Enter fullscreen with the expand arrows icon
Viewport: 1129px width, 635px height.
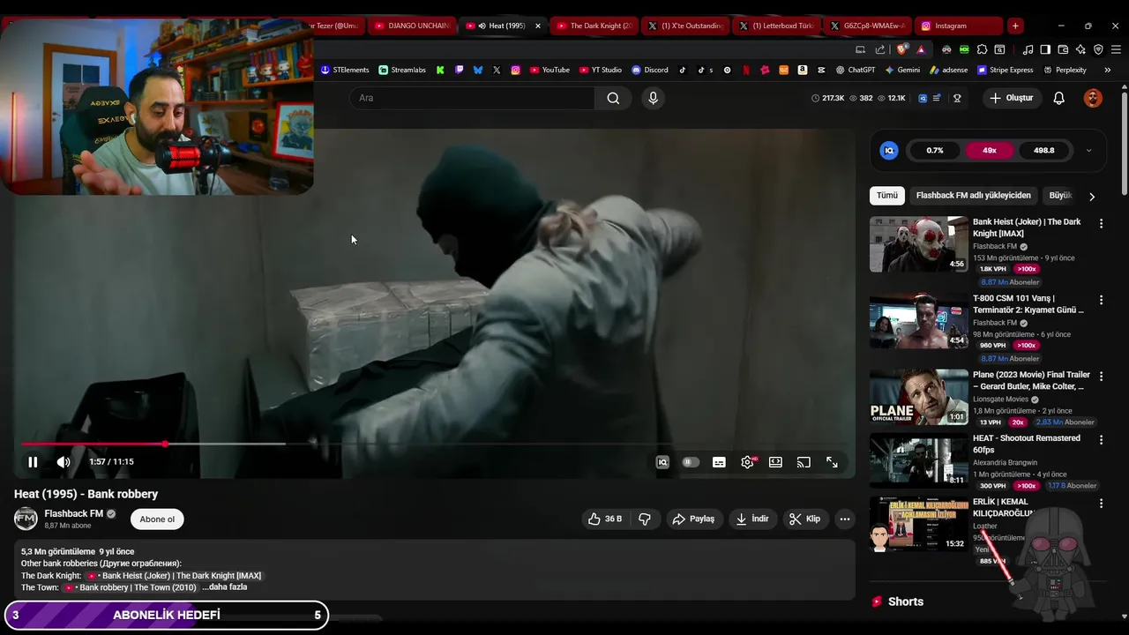click(x=832, y=462)
